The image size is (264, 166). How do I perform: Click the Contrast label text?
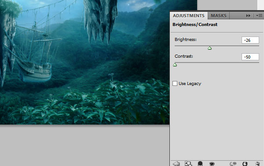point(184,56)
